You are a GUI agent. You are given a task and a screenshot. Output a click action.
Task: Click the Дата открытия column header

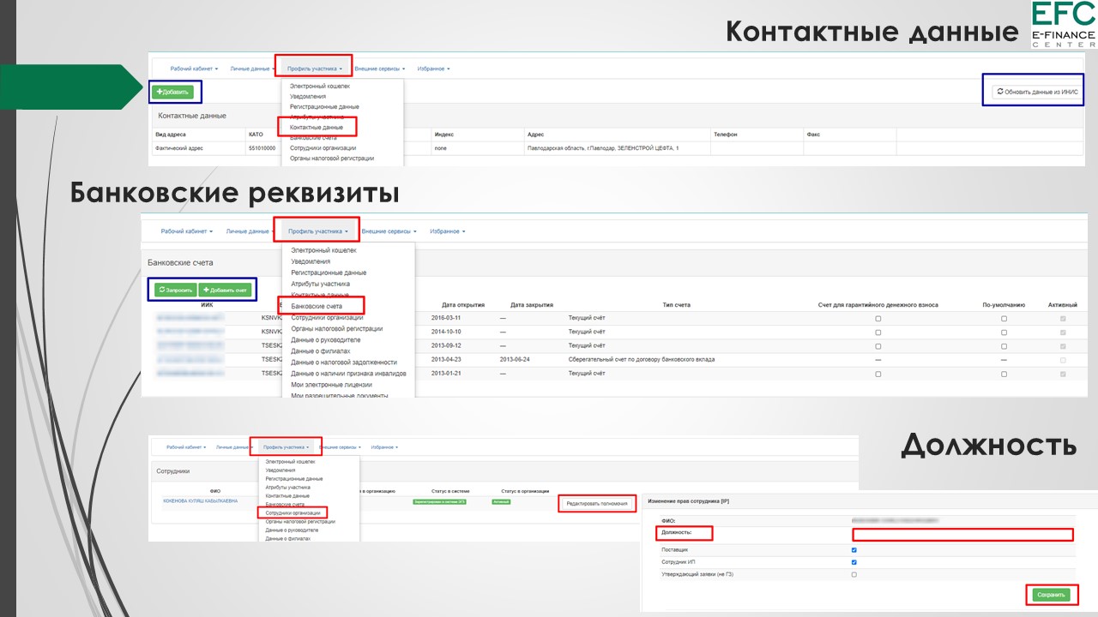463,304
